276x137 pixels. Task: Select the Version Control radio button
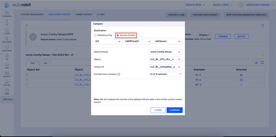coord(118,35)
